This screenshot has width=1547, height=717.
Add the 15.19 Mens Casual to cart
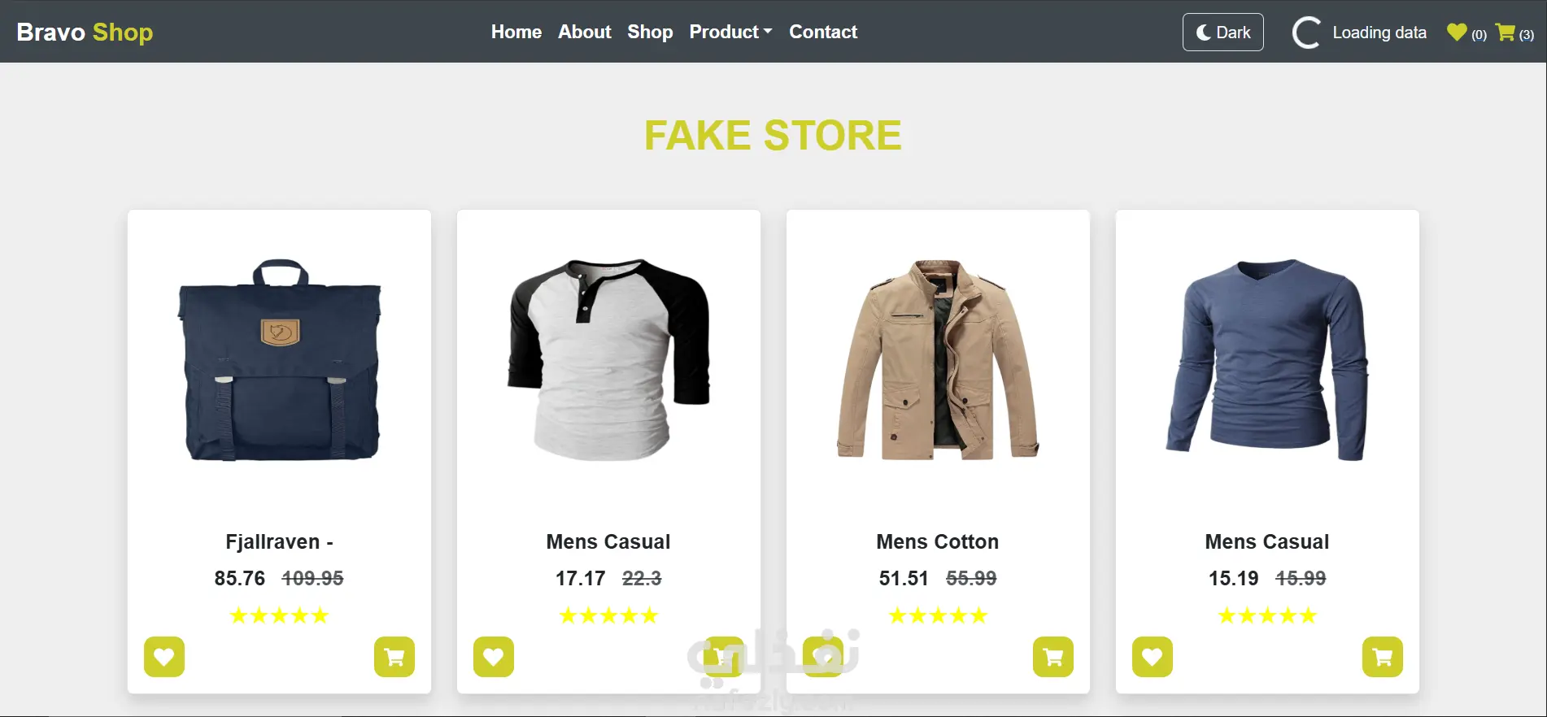point(1383,657)
